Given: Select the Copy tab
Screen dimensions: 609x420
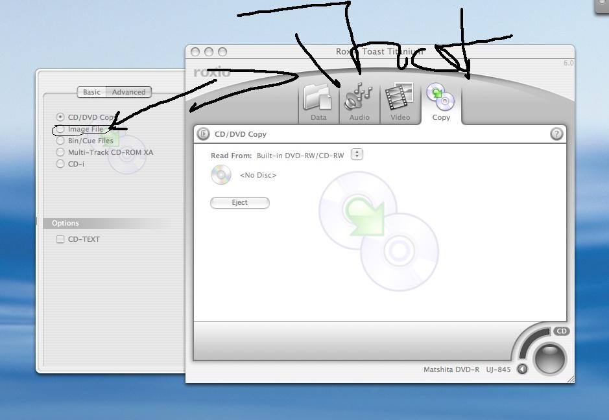Looking at the screenshot, I should (x=441, y=102).
